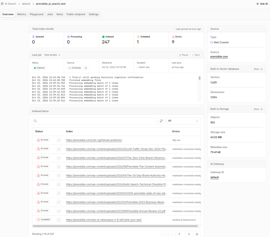Open the Overview tab
This screenshot has height=237, width=270.
pos(8,14)
